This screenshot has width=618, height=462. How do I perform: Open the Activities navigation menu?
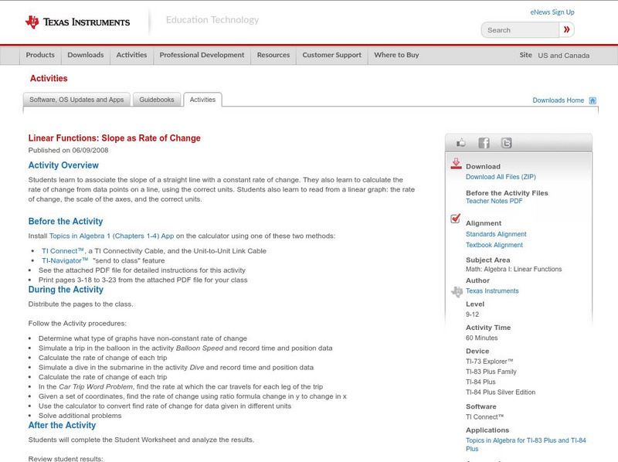pyautogui.click(x=131, y=55)
